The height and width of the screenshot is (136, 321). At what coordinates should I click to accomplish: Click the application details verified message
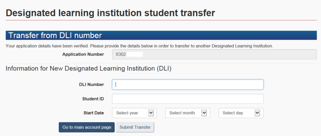pos(139,46)
